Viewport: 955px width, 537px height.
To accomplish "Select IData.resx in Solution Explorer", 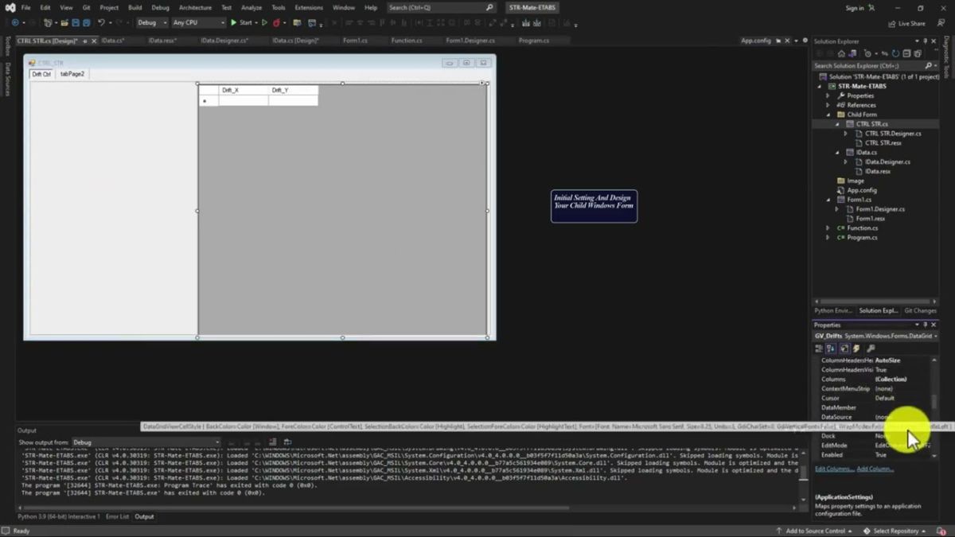I will pos(878,171).
